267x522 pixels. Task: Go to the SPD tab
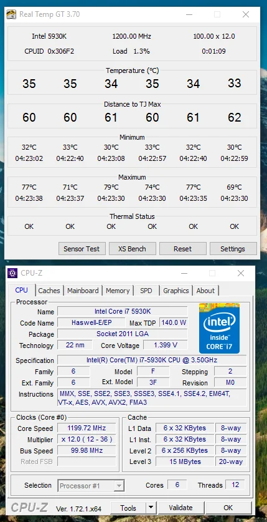coord(146,291)
